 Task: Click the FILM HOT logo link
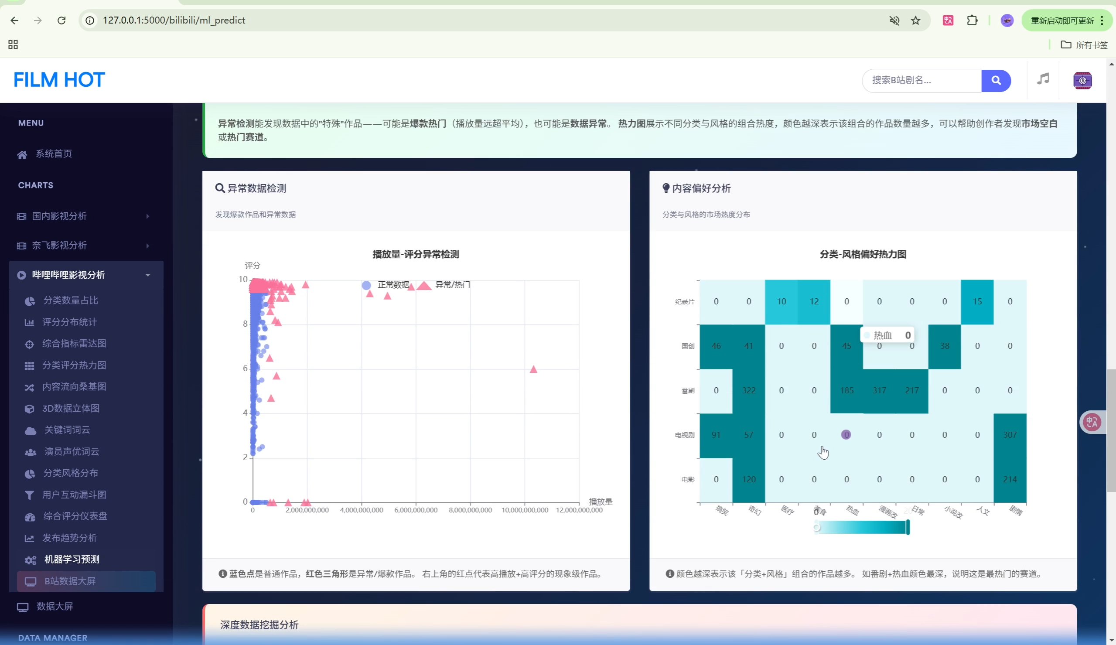click(x=59, y=80)
